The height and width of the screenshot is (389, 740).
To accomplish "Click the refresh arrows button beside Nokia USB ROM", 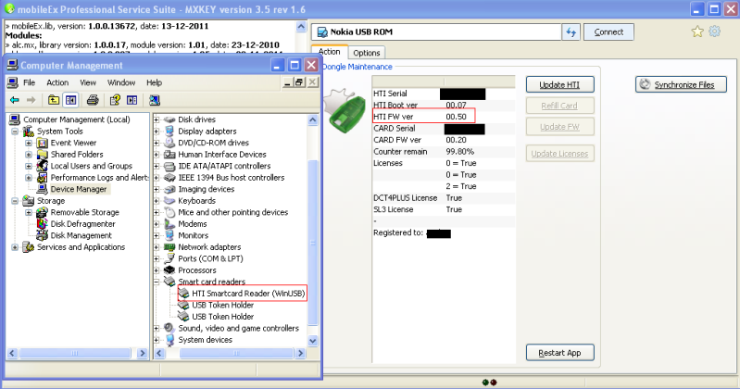I will click(571, 32).
